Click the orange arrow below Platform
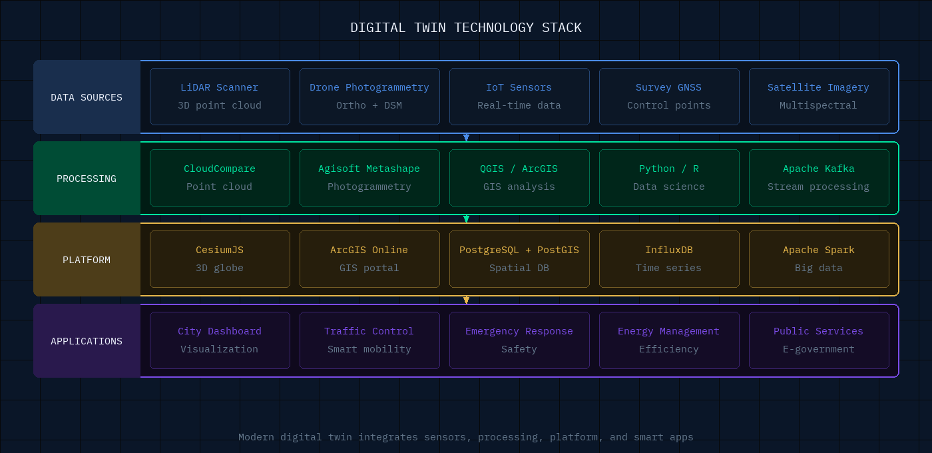The image size is (932, 453). [466, 300]
